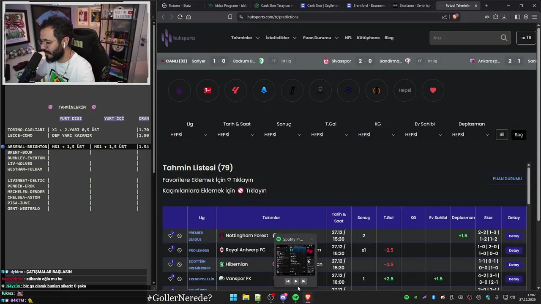The width and height of the screenshot is (541, 304).
Task: Open Detay for Vanspor FK match
Action: pyautogui.click(x=514, y=279)
